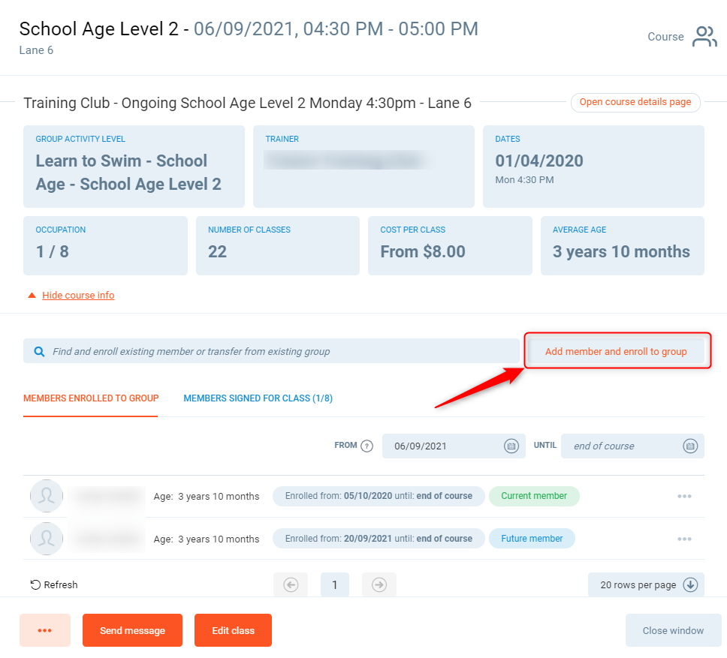This screenshot has height=658, width=727.
Task: Open the UNTIL date calendar icon
Action: click(x=689, y=446)
